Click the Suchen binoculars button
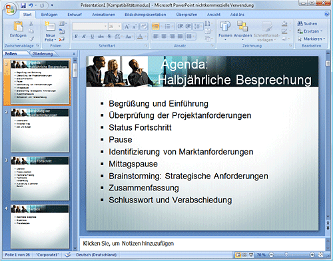 click(x=308, y=23)
